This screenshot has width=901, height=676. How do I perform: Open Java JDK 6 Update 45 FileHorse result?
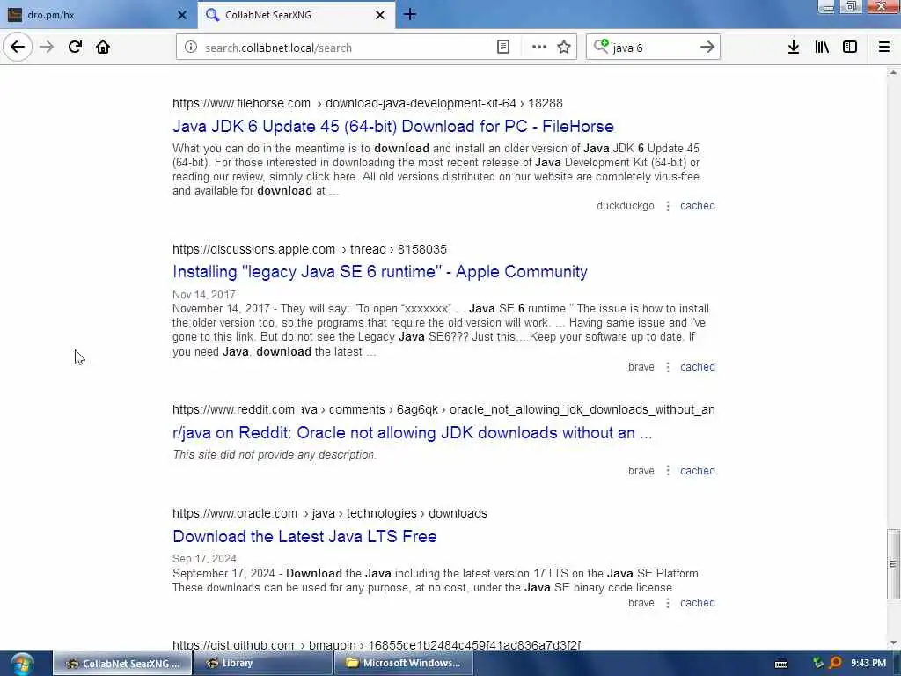click(393, 127)
